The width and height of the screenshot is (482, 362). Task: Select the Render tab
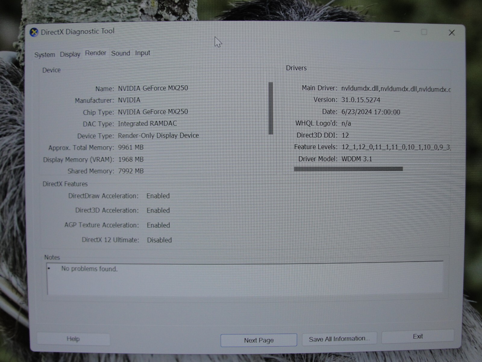95,53
